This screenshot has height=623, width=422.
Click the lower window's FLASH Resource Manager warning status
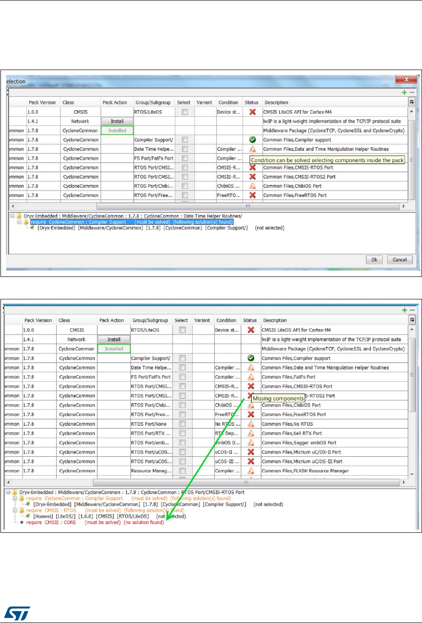click(x=251, y=471)
